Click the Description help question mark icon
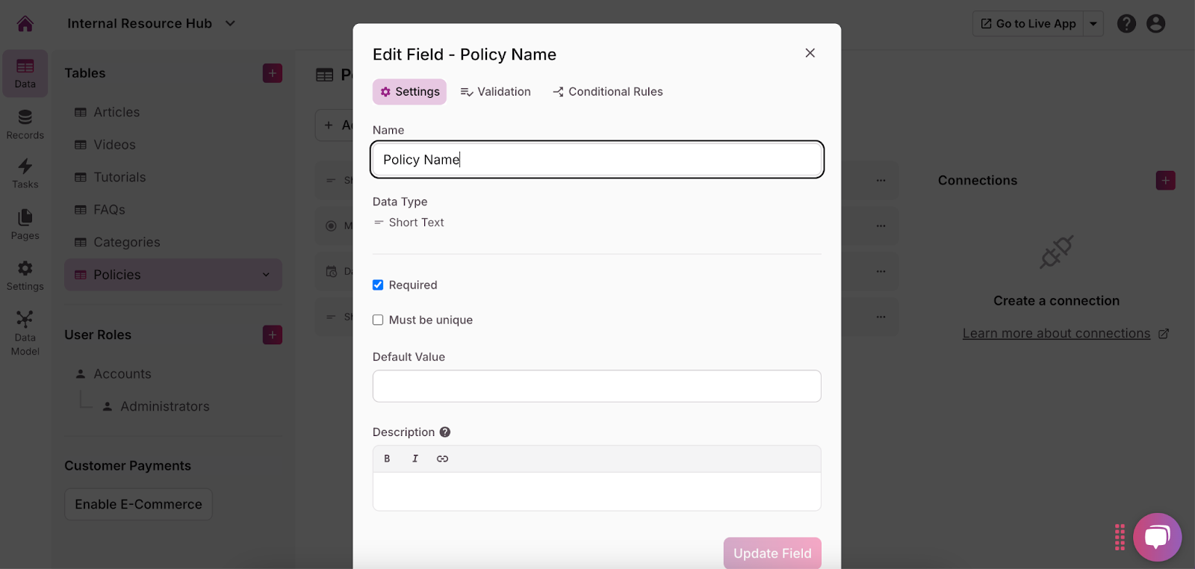This screenshot has width=1195, height=569. [x=445, y=432]
